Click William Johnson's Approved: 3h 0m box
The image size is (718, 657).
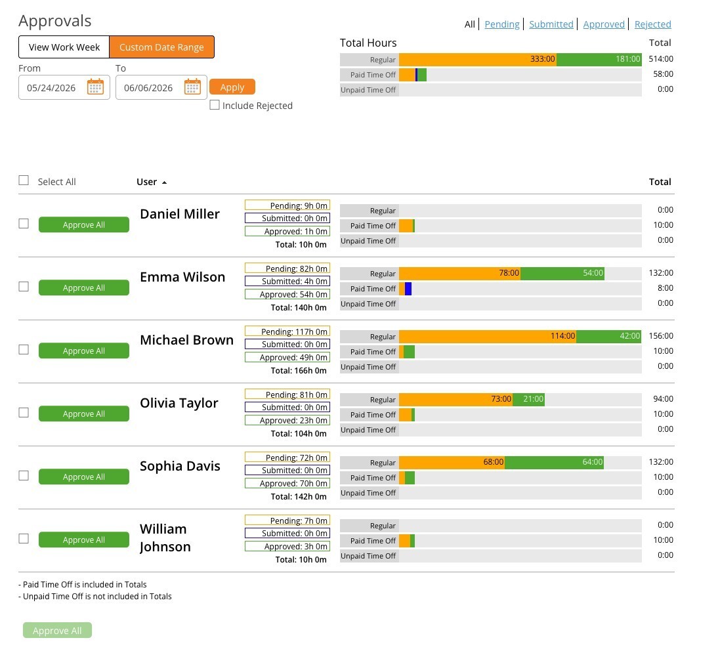(287, 546)
